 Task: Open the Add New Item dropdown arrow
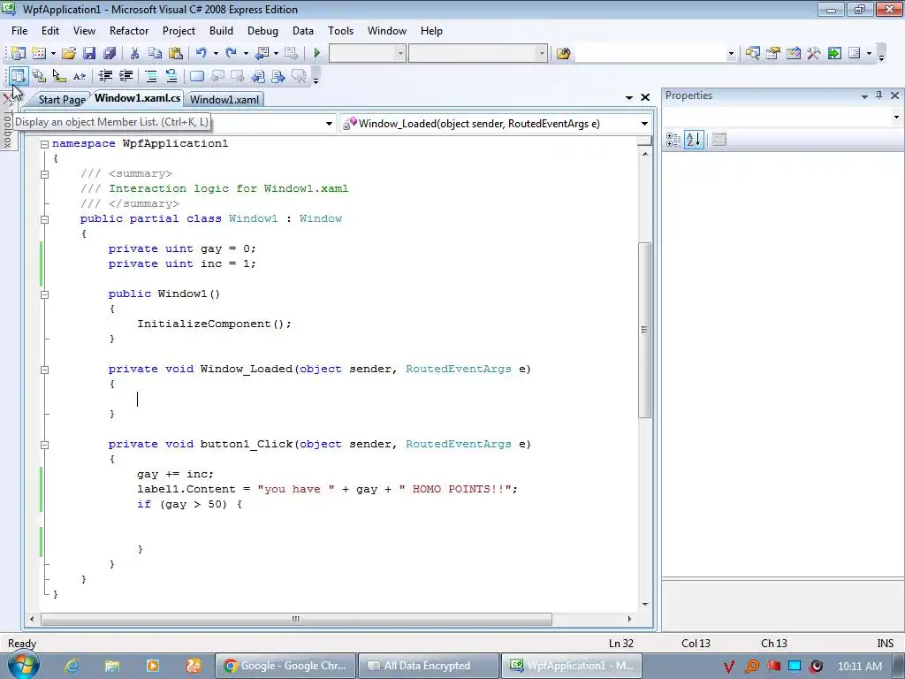coord(53,54)
